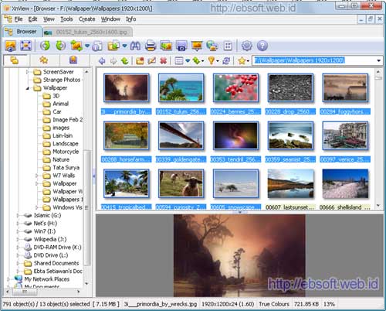Click the Refresh view icon
This screenshot has width=386, height=311.
coord(226,61)
